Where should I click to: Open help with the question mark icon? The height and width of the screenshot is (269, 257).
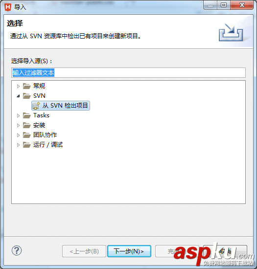[x=17, y=250]
